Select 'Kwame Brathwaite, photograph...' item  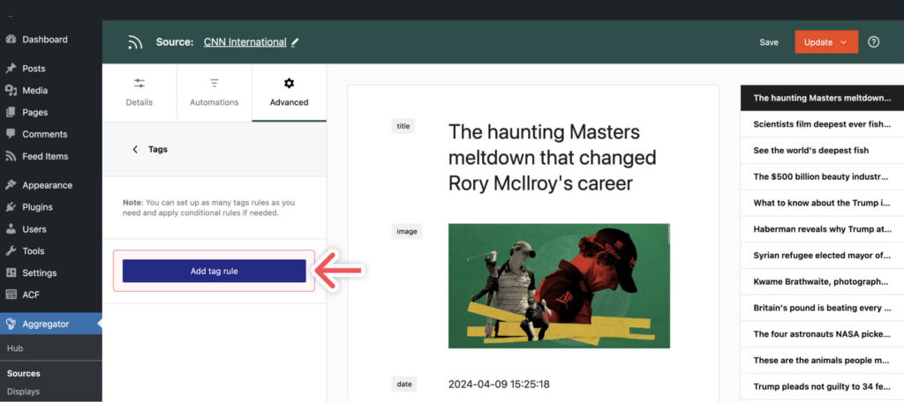pyautogui.click(x=822, y=281)
